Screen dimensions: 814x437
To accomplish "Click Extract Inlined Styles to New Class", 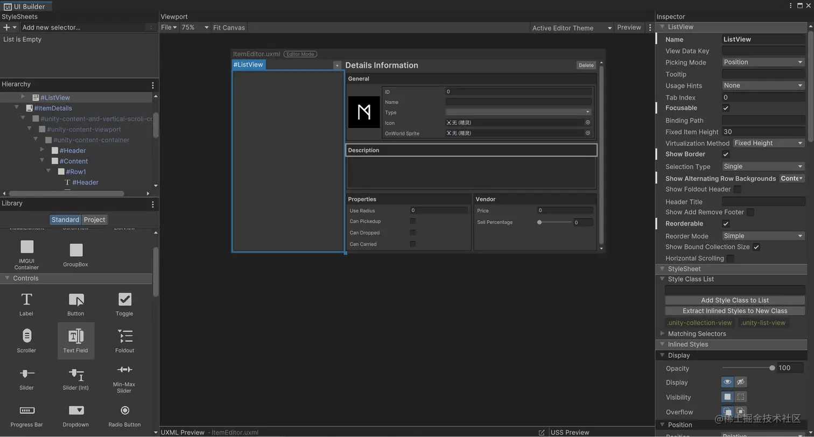I will pyautogui.click(x=735, y=311).
